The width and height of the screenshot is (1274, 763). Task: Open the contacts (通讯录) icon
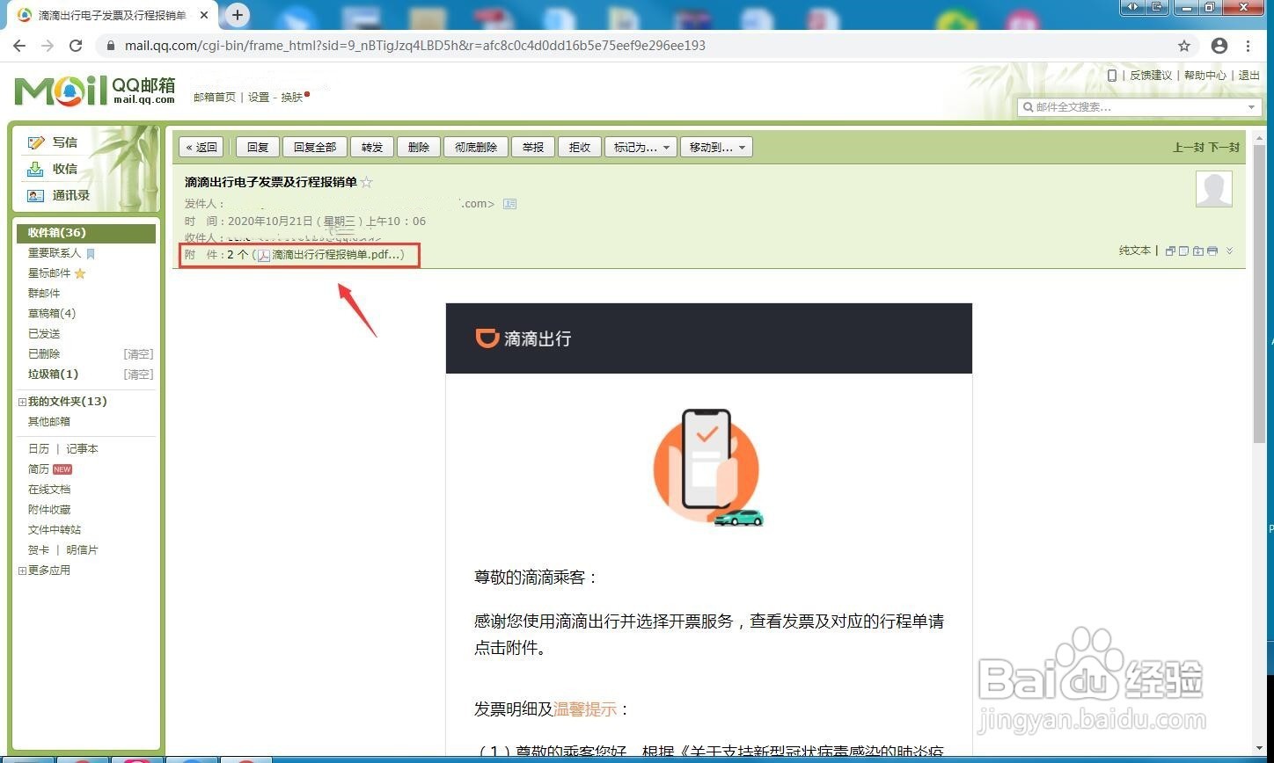(36, 195)
